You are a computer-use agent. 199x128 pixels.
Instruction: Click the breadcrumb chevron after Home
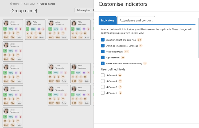[x=22, y=4]
